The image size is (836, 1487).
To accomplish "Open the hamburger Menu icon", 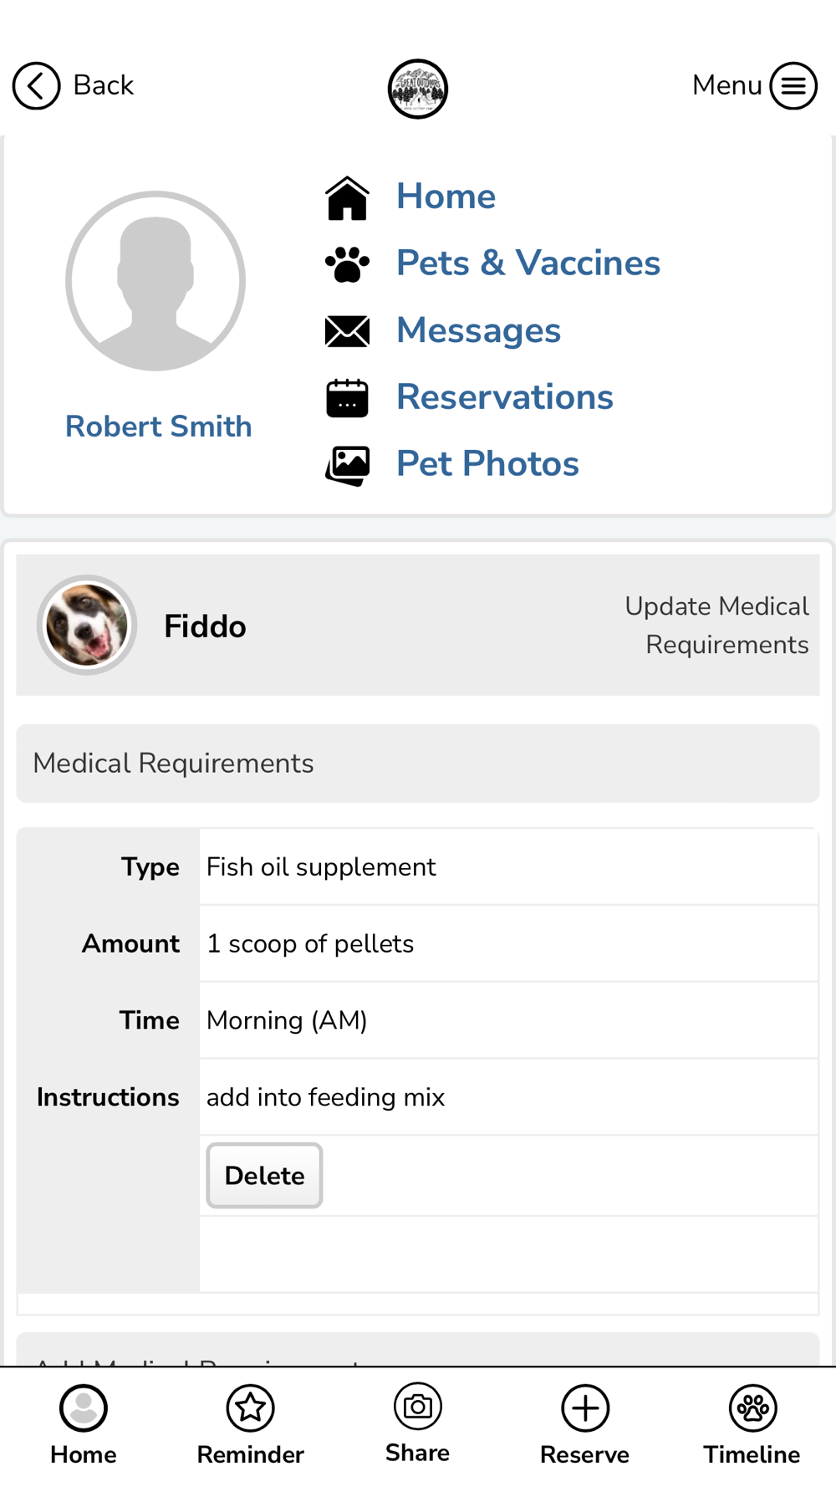I will pos(793,85).
